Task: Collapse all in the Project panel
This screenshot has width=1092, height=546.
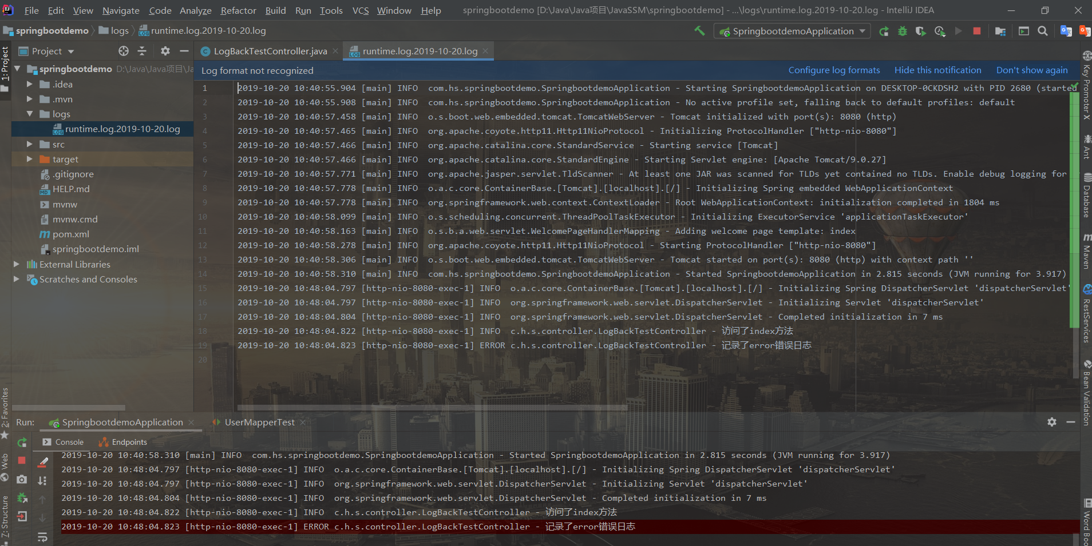Action: point(142,51)
